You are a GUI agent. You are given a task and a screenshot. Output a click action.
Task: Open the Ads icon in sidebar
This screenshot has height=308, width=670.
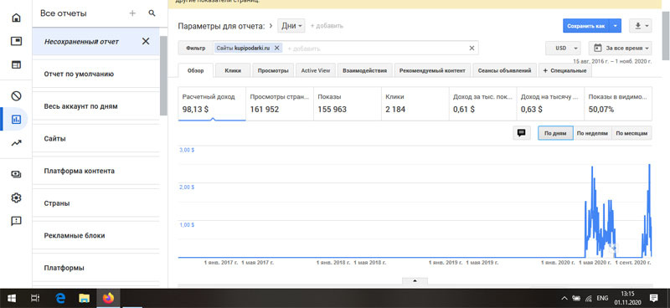(x=16, y=42)
